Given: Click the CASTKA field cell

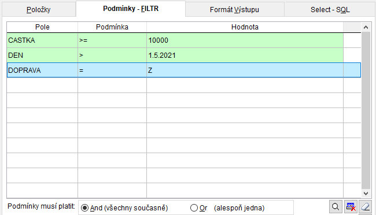Looking at the screenshot, I should tap(42, 40).
